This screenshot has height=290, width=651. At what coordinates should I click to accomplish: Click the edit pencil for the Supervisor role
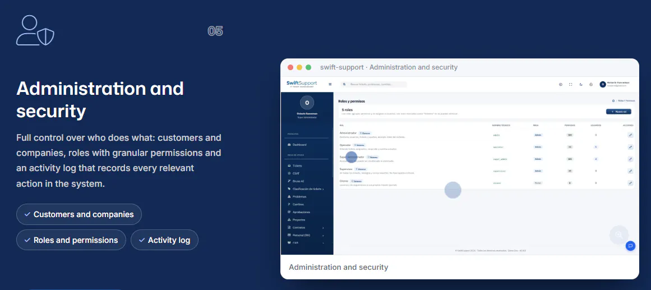click(630, 171)
